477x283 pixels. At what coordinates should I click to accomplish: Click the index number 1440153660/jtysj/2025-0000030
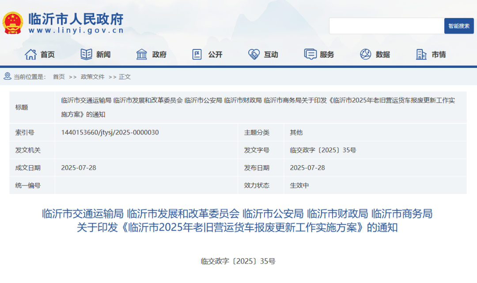[110, 132]
